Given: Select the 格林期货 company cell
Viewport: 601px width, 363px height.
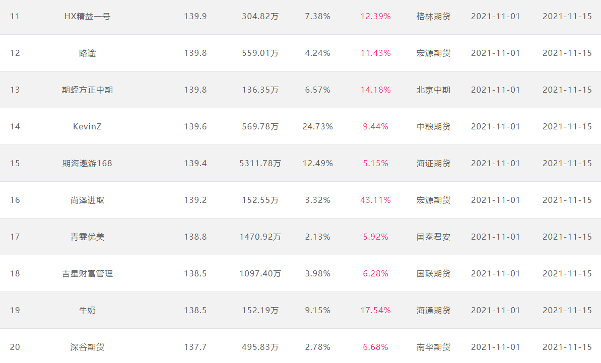Looking at the screenshot, I should 433,17.
